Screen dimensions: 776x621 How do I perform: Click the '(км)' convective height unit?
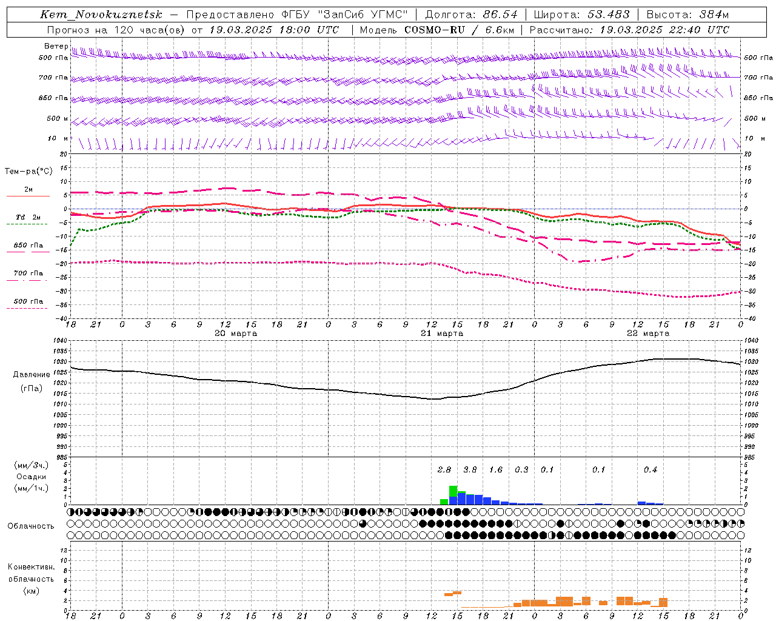(x=32, y=591)
